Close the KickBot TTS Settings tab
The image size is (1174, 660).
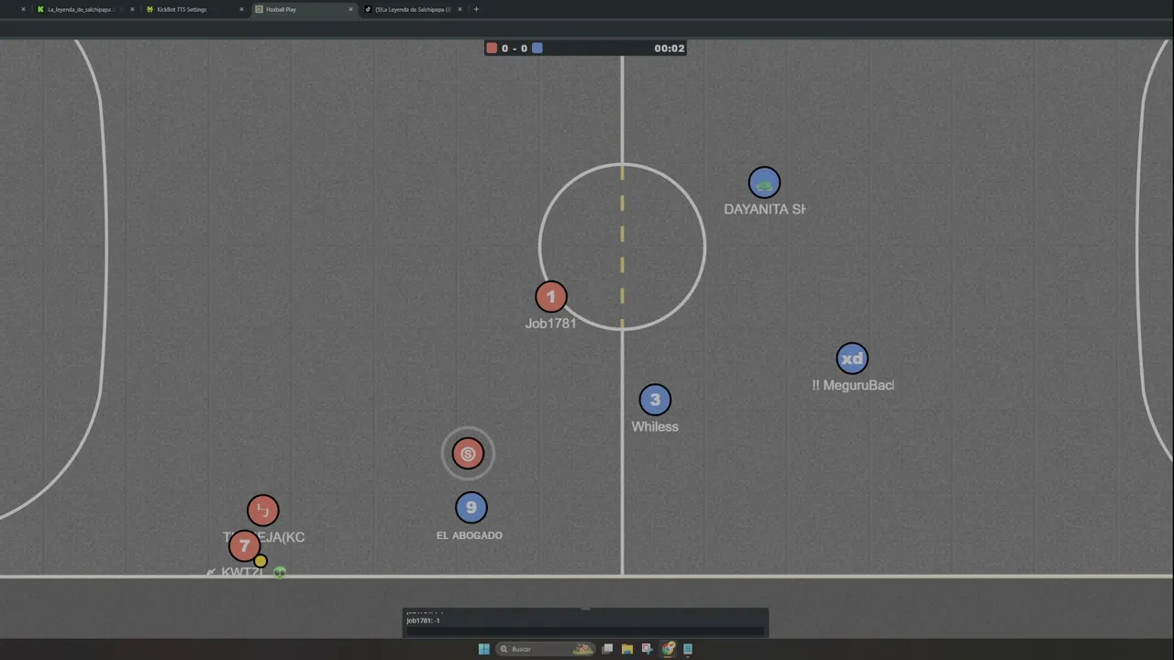click(x=242, y=9)
